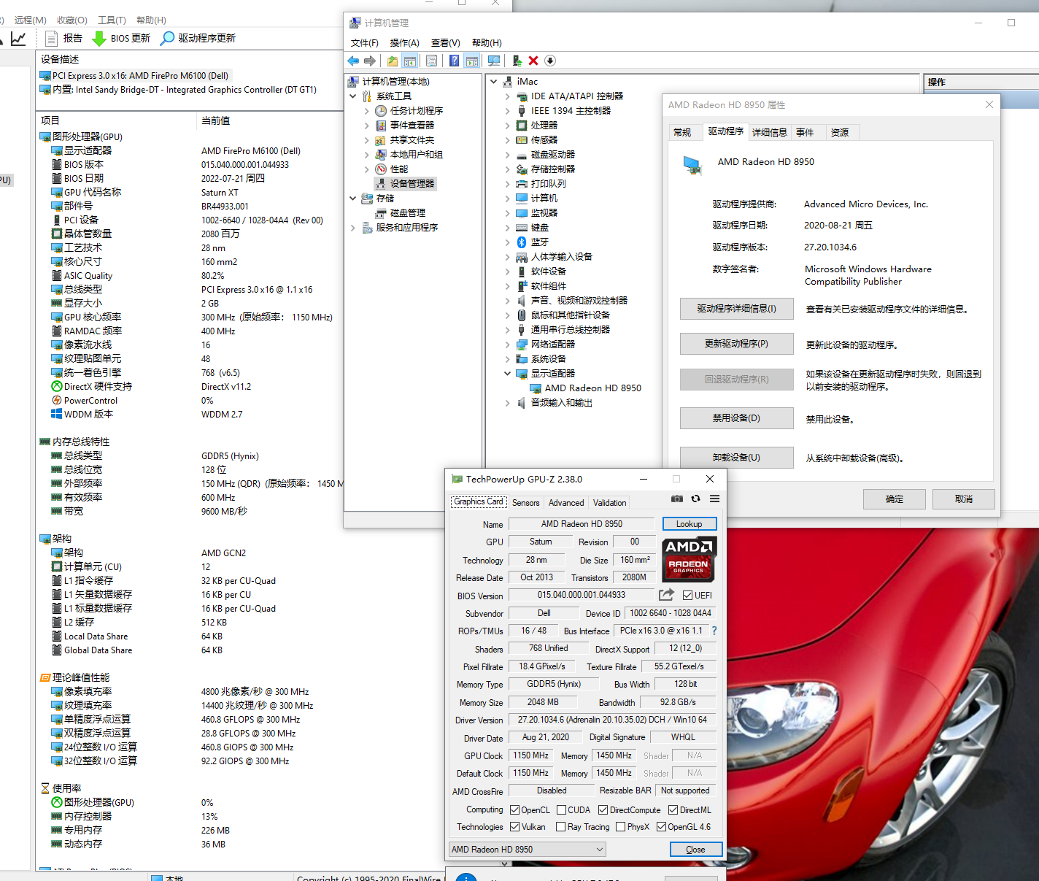Toggle the CUDA checkbox

(562, 809)
